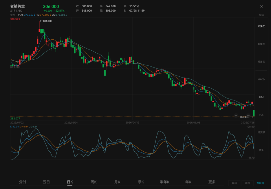Close the chart view with X

[261, 6]
